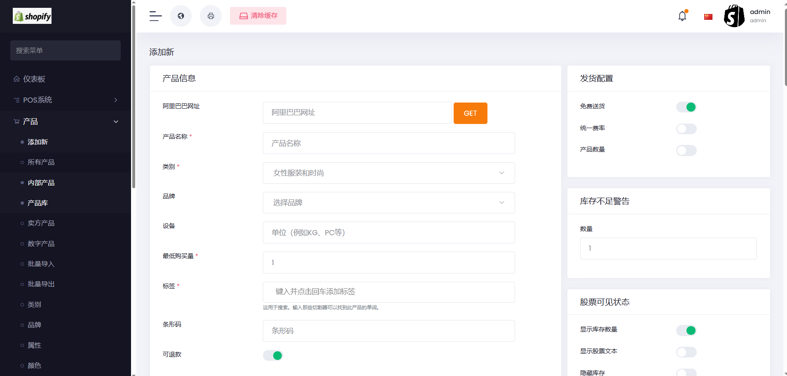Image resolution: width=787 pixels, height=376 pixels.
Task: Click the Chinese flag language icon
Action: (708, 17)
